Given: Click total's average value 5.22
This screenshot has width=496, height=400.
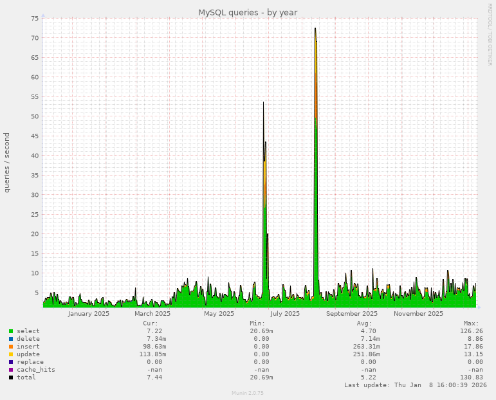Looking at the screenshot, I should [368, 377].
